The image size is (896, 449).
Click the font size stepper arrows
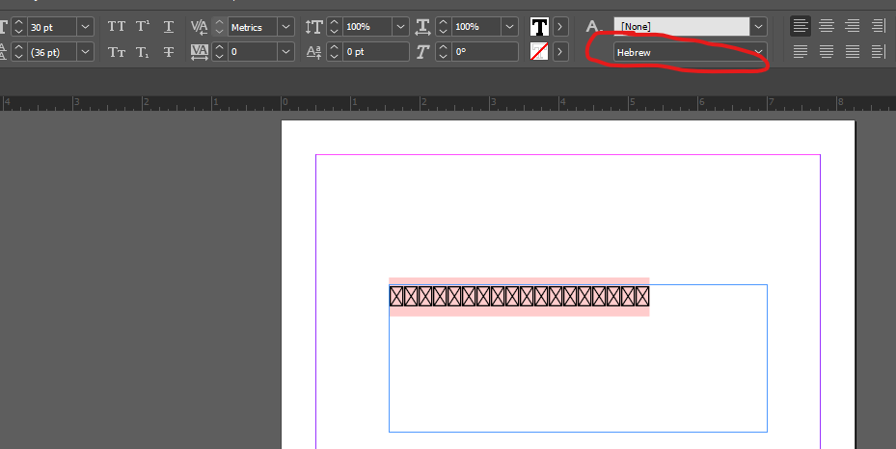tap(19, 27)
